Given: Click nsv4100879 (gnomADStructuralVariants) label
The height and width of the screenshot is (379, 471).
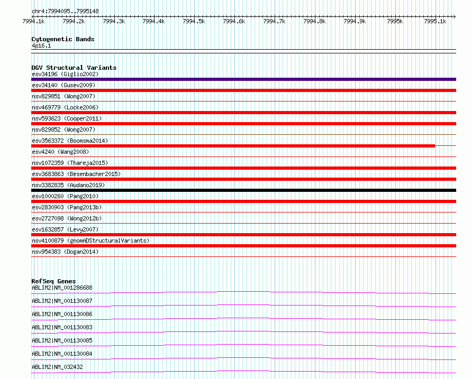Looking at the screenshot, I should point(90,241).
